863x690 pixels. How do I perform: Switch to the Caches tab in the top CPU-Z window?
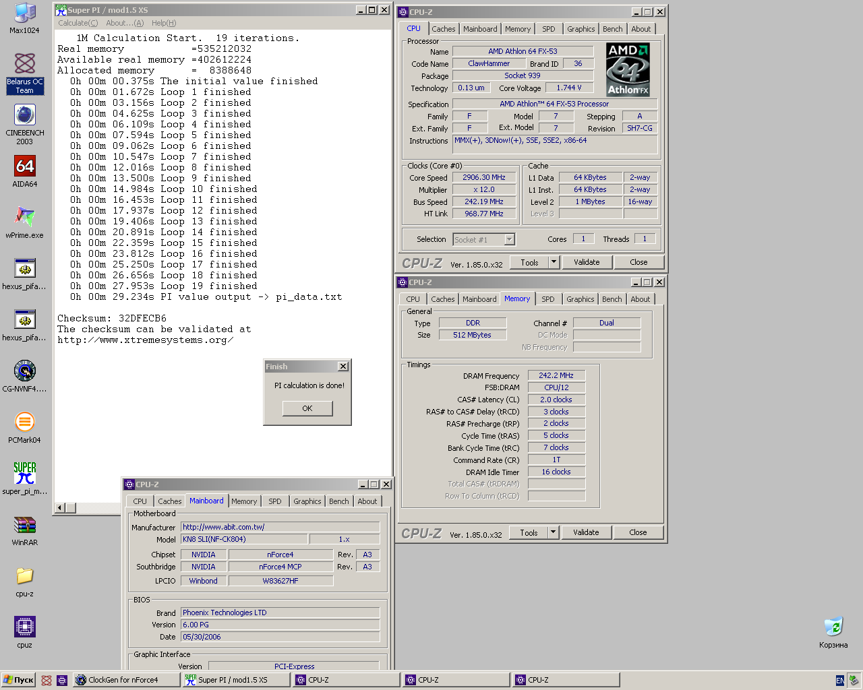(x=444, y=29)
